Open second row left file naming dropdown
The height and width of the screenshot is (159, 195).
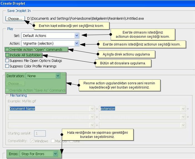click(x=51, y=117)
